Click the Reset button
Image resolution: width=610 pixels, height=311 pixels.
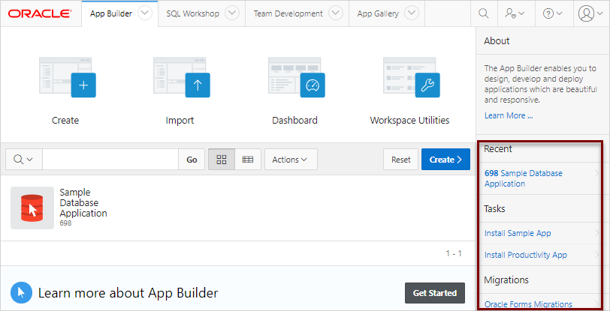[400, 159]
